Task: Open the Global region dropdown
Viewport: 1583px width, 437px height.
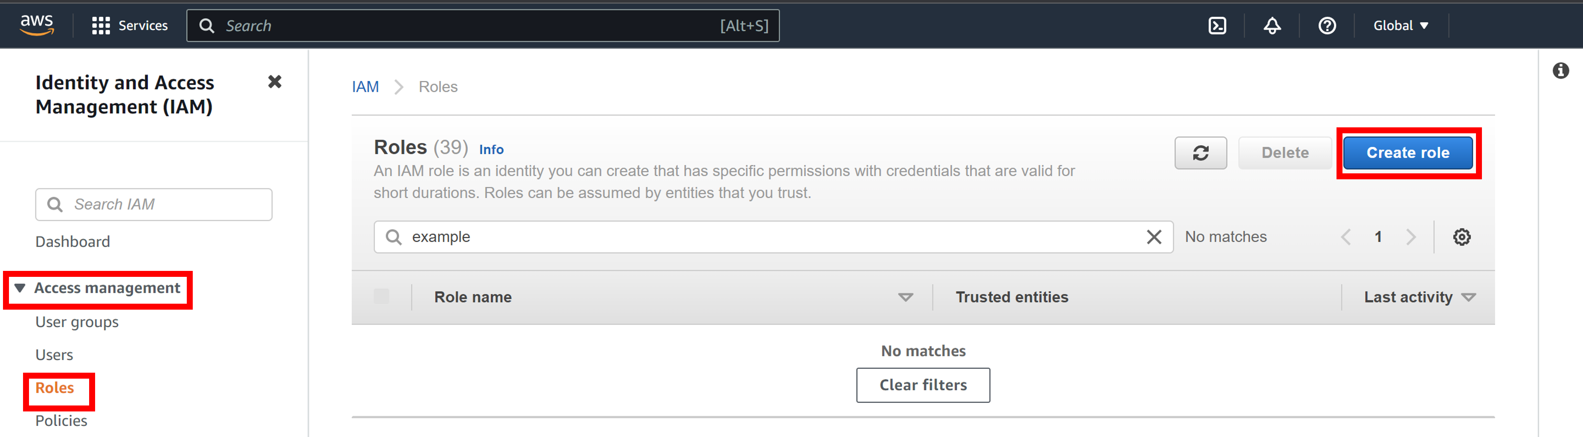Action: [1400, 26]
